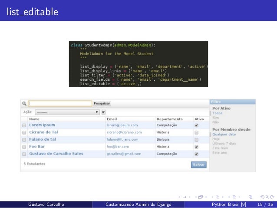Filter by Qualquer data
Image resolution: width=277 pixels, height=208 pixels.
pos(224,134)
